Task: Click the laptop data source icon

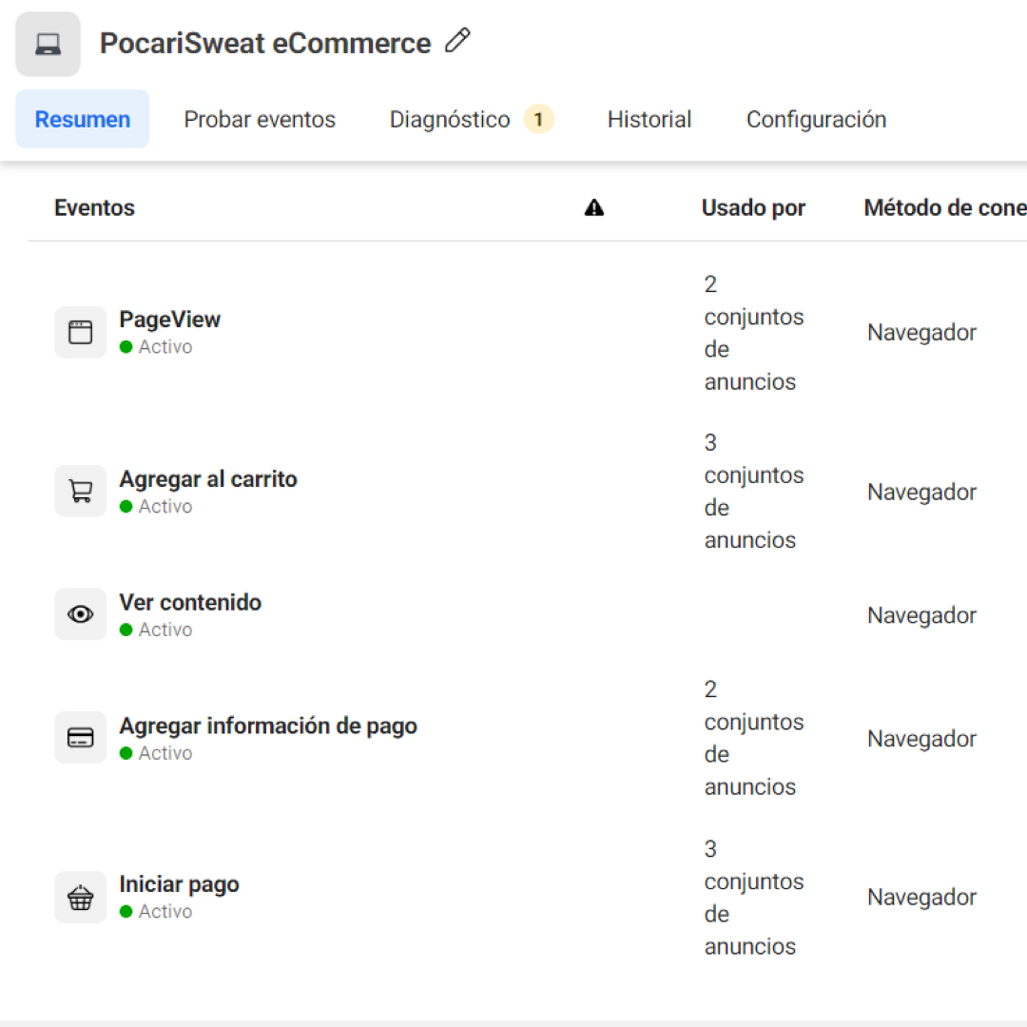Action: coord(48,44)
